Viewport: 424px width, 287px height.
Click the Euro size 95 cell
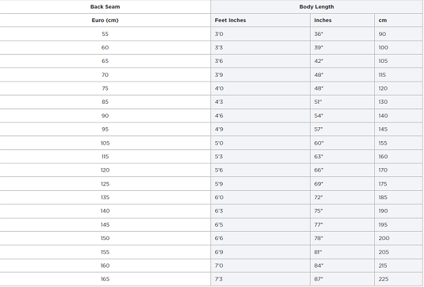(105, 129)
